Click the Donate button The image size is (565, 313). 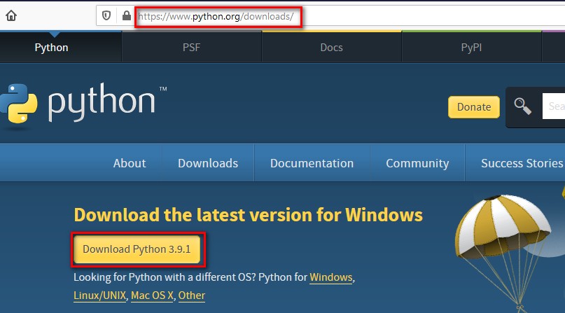tap(474, 107)
